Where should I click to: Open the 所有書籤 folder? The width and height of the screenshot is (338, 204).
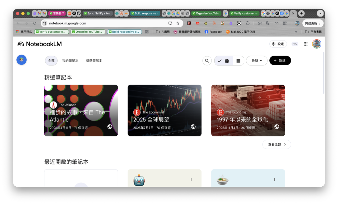point(313,32)
